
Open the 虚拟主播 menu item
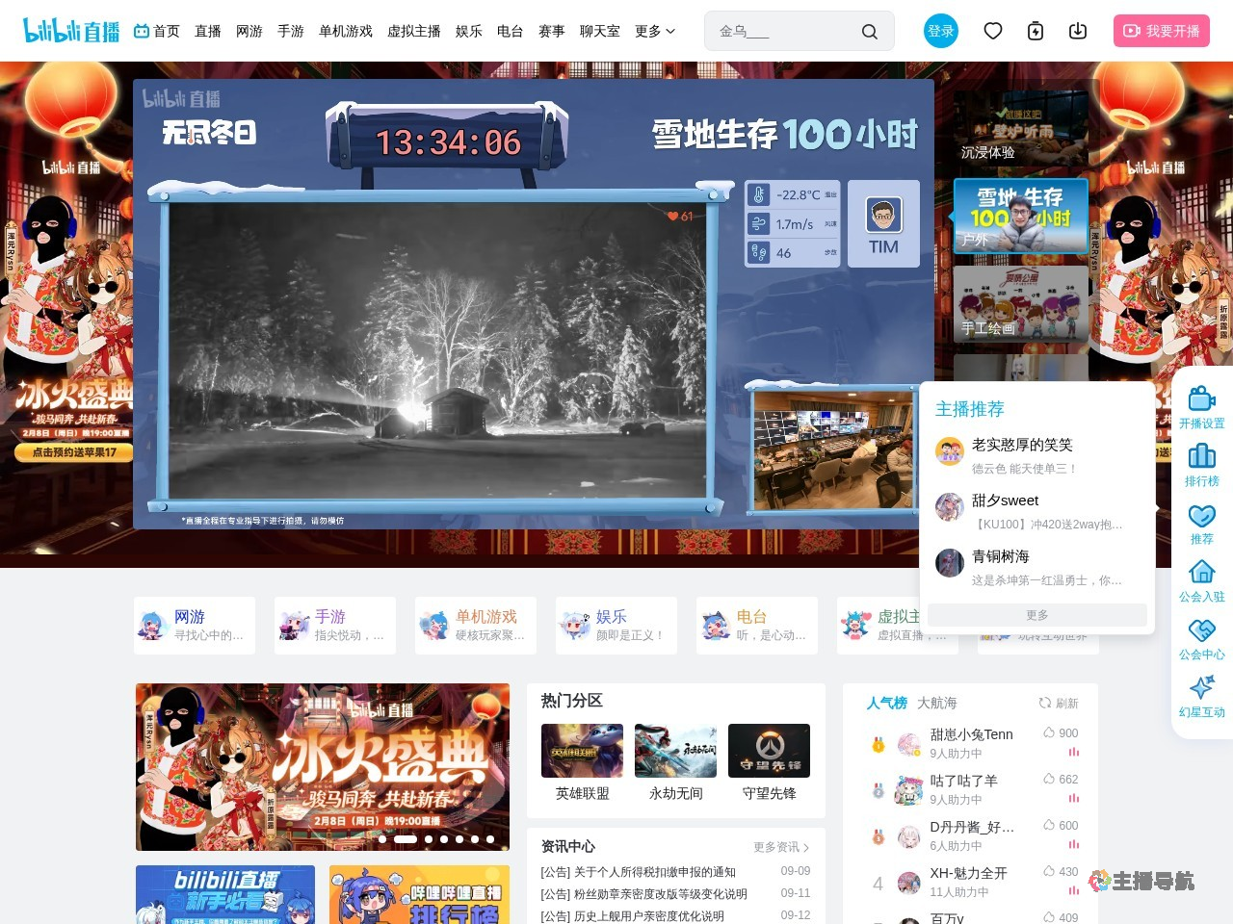[x=414, y=31]
